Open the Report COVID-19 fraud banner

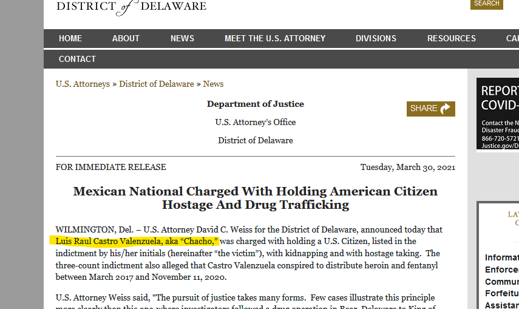498,114
